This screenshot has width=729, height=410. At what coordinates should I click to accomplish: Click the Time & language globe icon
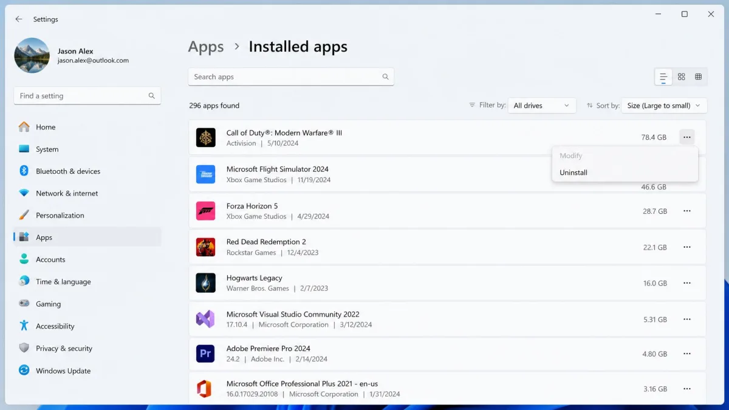tap(24, 281)
